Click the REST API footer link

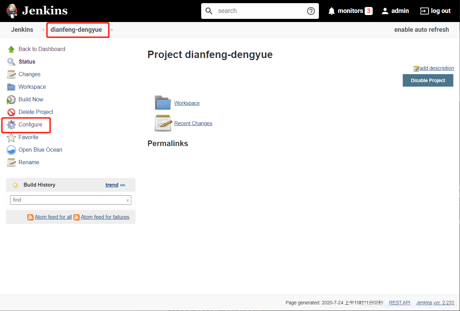point(400,303)
